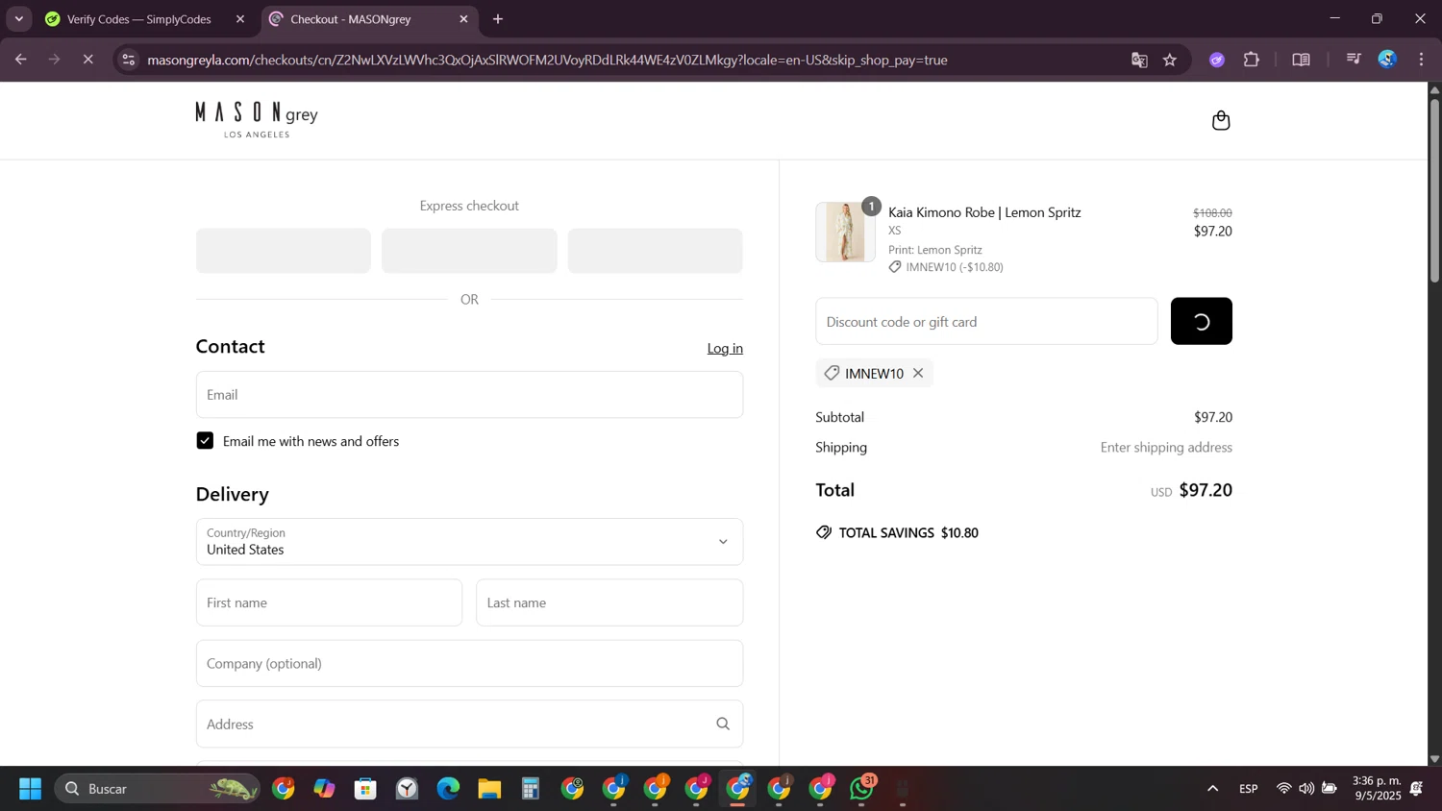Open the volume speaker icon
Screen dimensions: 1442x811
1306,789
